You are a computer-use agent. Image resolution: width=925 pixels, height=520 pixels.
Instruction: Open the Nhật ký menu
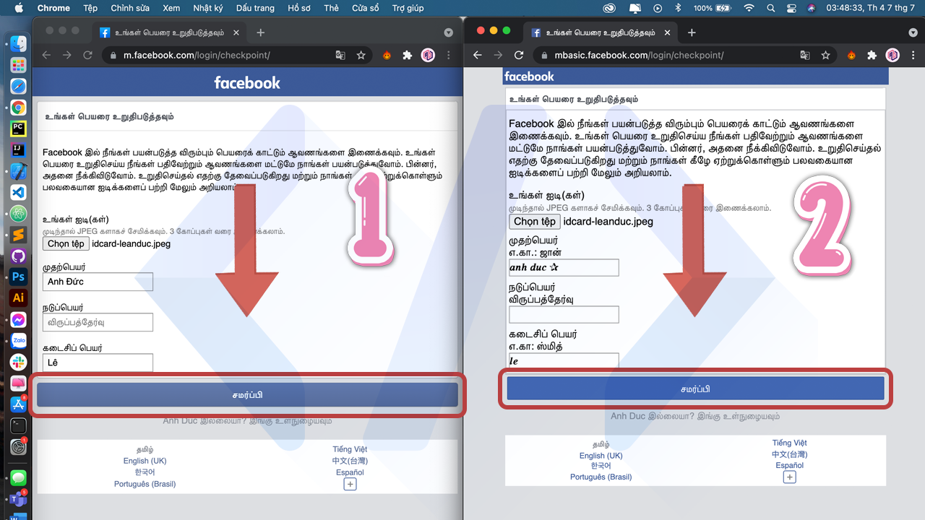(x=208, y=8)
